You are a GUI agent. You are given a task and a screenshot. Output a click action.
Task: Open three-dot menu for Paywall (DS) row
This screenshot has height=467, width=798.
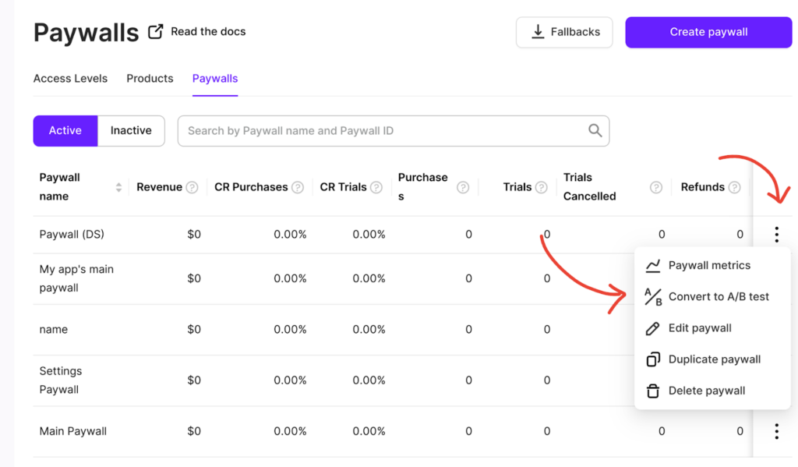776,234
